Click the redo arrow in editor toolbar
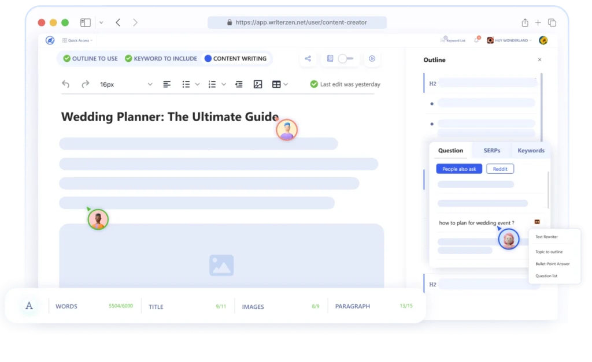 coord(85,84)
